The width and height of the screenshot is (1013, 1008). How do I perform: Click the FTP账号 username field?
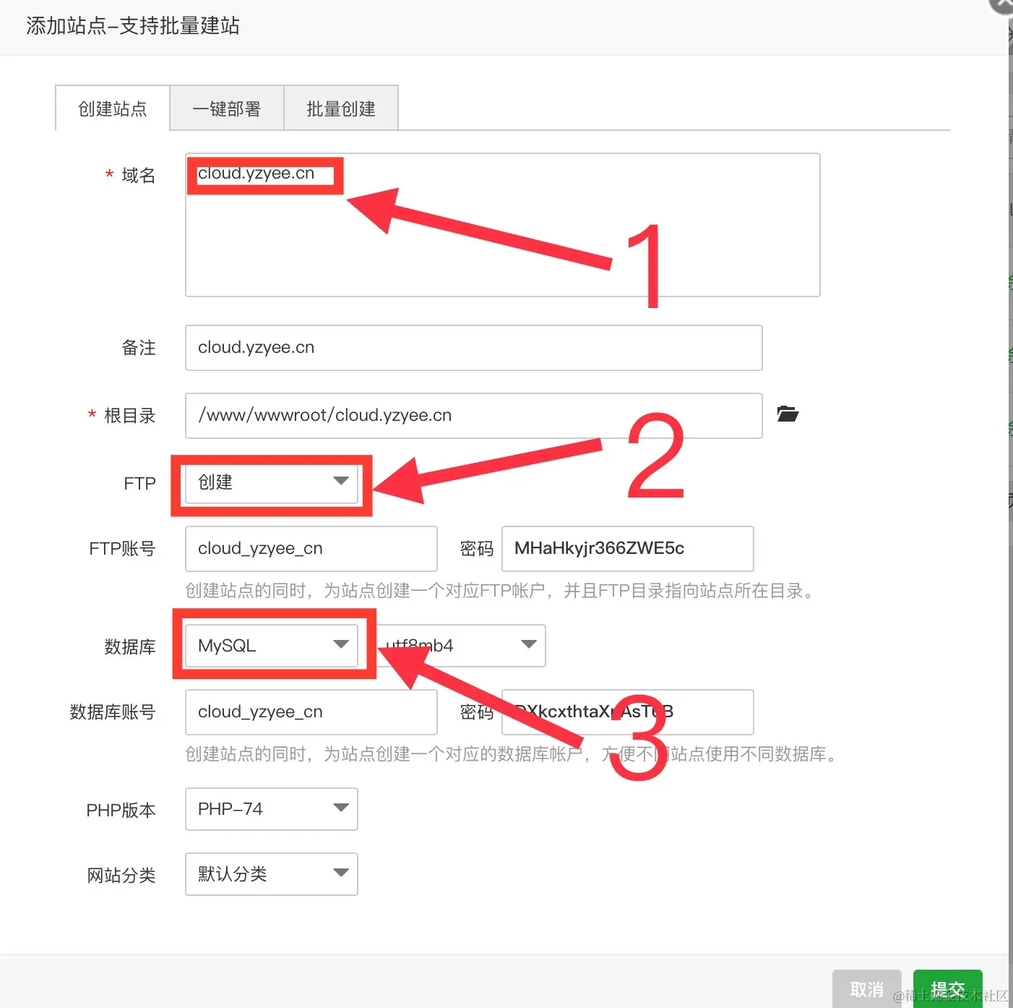coord(311,548)
